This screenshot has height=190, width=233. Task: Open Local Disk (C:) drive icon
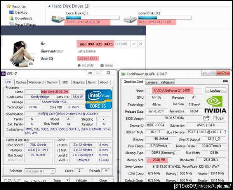click(x=58, y=19)
